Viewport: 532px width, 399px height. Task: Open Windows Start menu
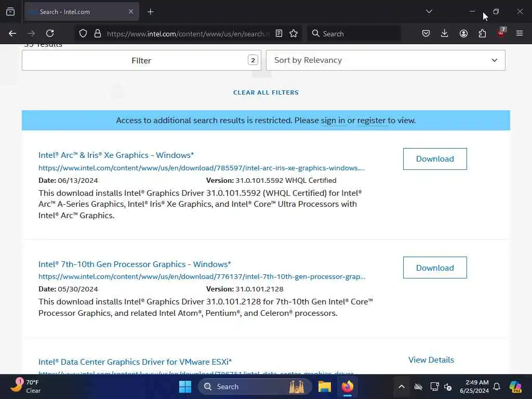pyautogui.click(x=185, y=387)
